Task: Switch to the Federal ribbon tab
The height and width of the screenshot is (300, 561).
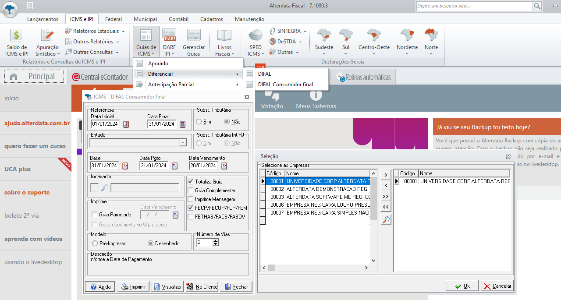Action: 114,19
